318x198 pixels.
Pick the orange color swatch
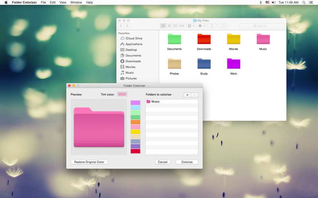[135, 122]
